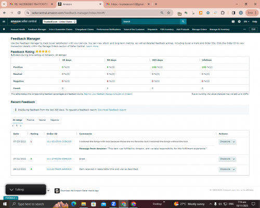Switch to the first Gmail RE: tab

click(31, 4)
